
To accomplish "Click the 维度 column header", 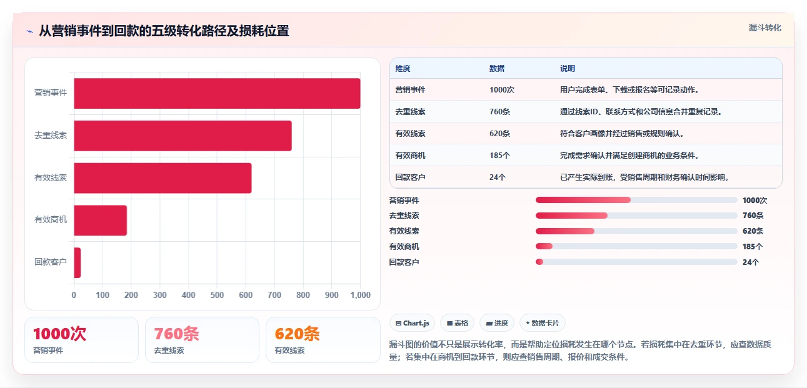I will (403, 69).
